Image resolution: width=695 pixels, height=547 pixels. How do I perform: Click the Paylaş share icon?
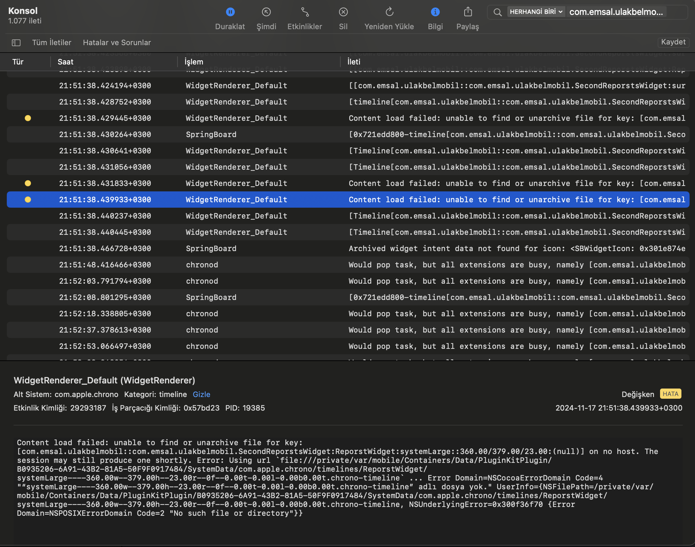pos(468,12)
